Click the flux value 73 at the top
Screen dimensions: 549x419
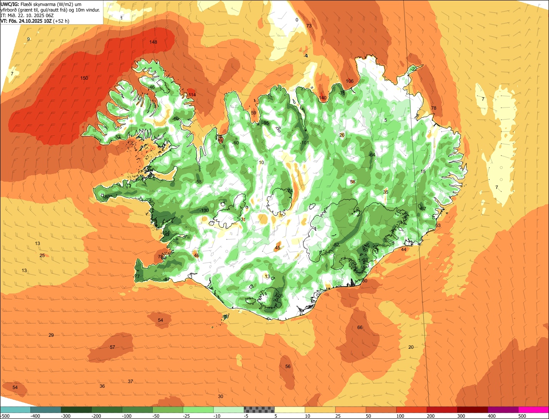click(309, 26)
